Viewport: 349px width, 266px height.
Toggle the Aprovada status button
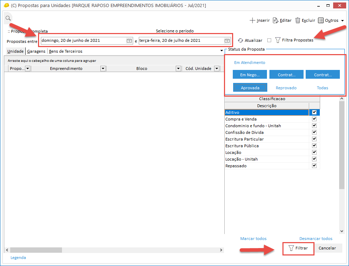click(x=250, y=88)
